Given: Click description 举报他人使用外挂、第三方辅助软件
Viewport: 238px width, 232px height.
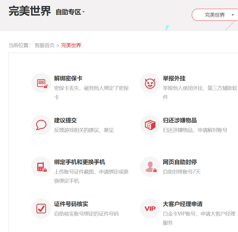Looking at the screenshot, I should (x=200, y=92).
